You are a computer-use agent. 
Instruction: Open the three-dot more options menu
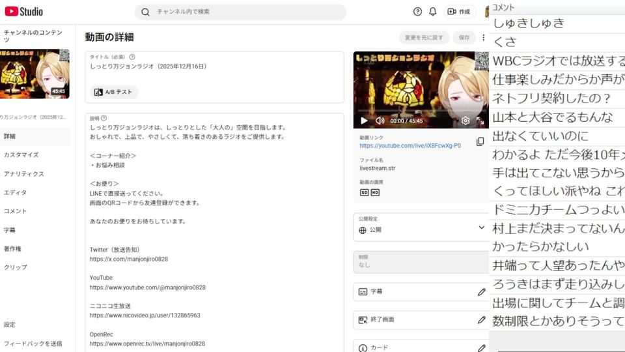(484, 38)
